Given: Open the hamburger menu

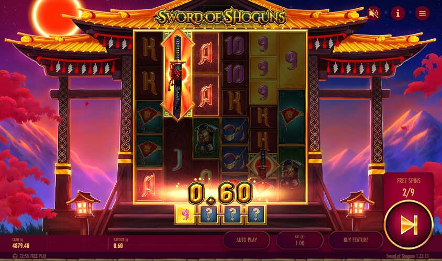Looking at the screenshot, I should pyautogui.click(x=422, y=13).
